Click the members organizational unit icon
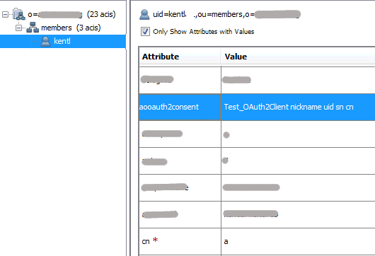Viewport: 375px width, 256px height. (33, 28)
